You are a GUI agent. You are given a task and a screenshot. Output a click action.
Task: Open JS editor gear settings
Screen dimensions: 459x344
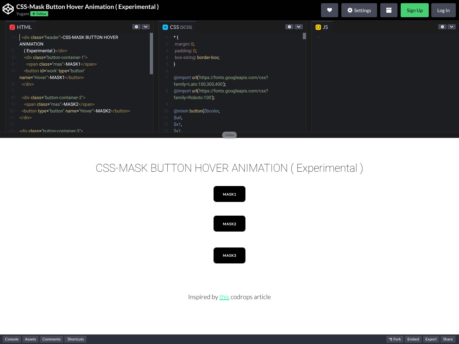point(442,27)
